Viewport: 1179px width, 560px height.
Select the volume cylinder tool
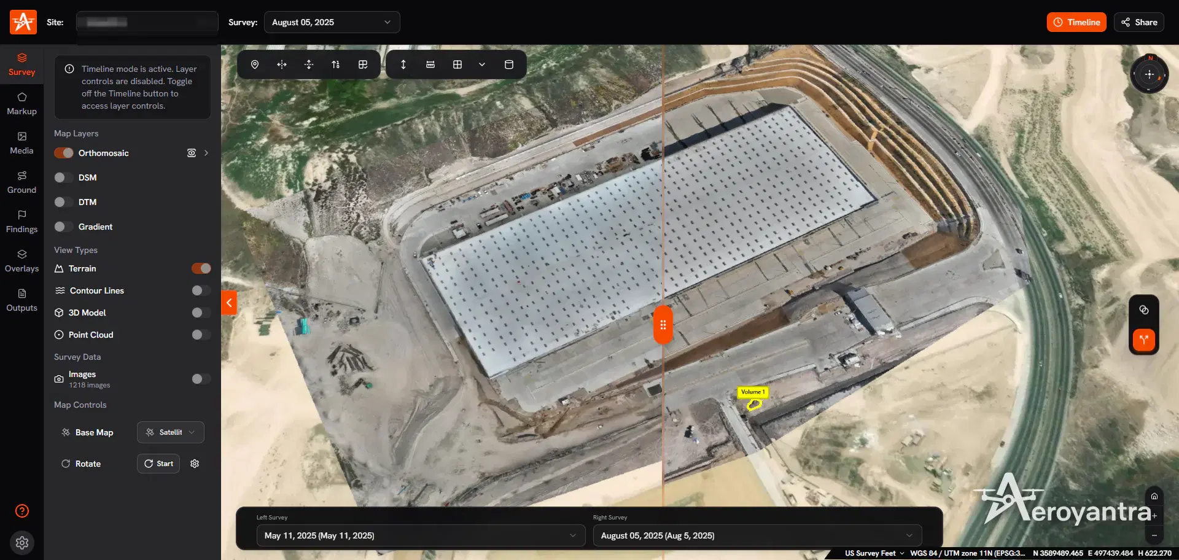pos(509,64)
